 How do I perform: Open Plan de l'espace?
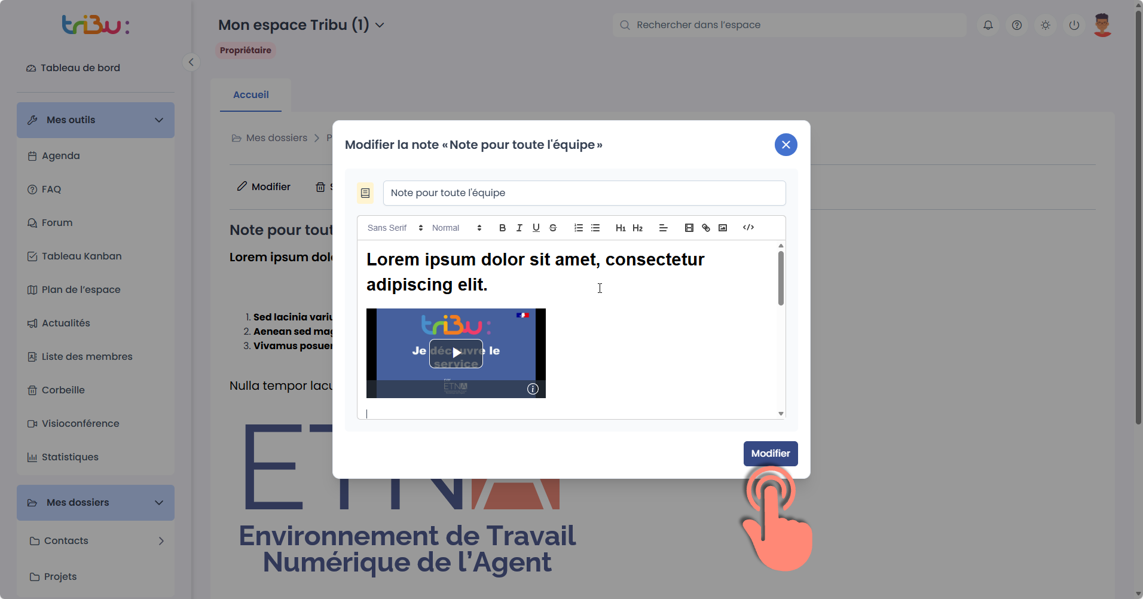(x=74, y=290)
